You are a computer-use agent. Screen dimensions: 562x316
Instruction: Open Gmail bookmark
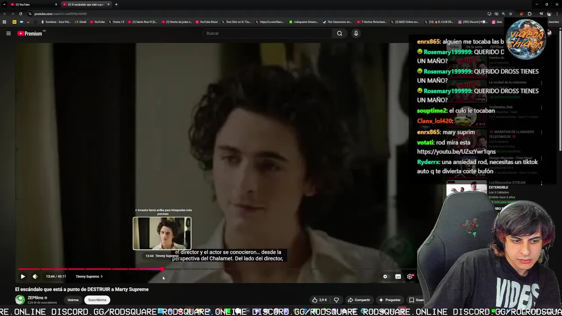80,22
